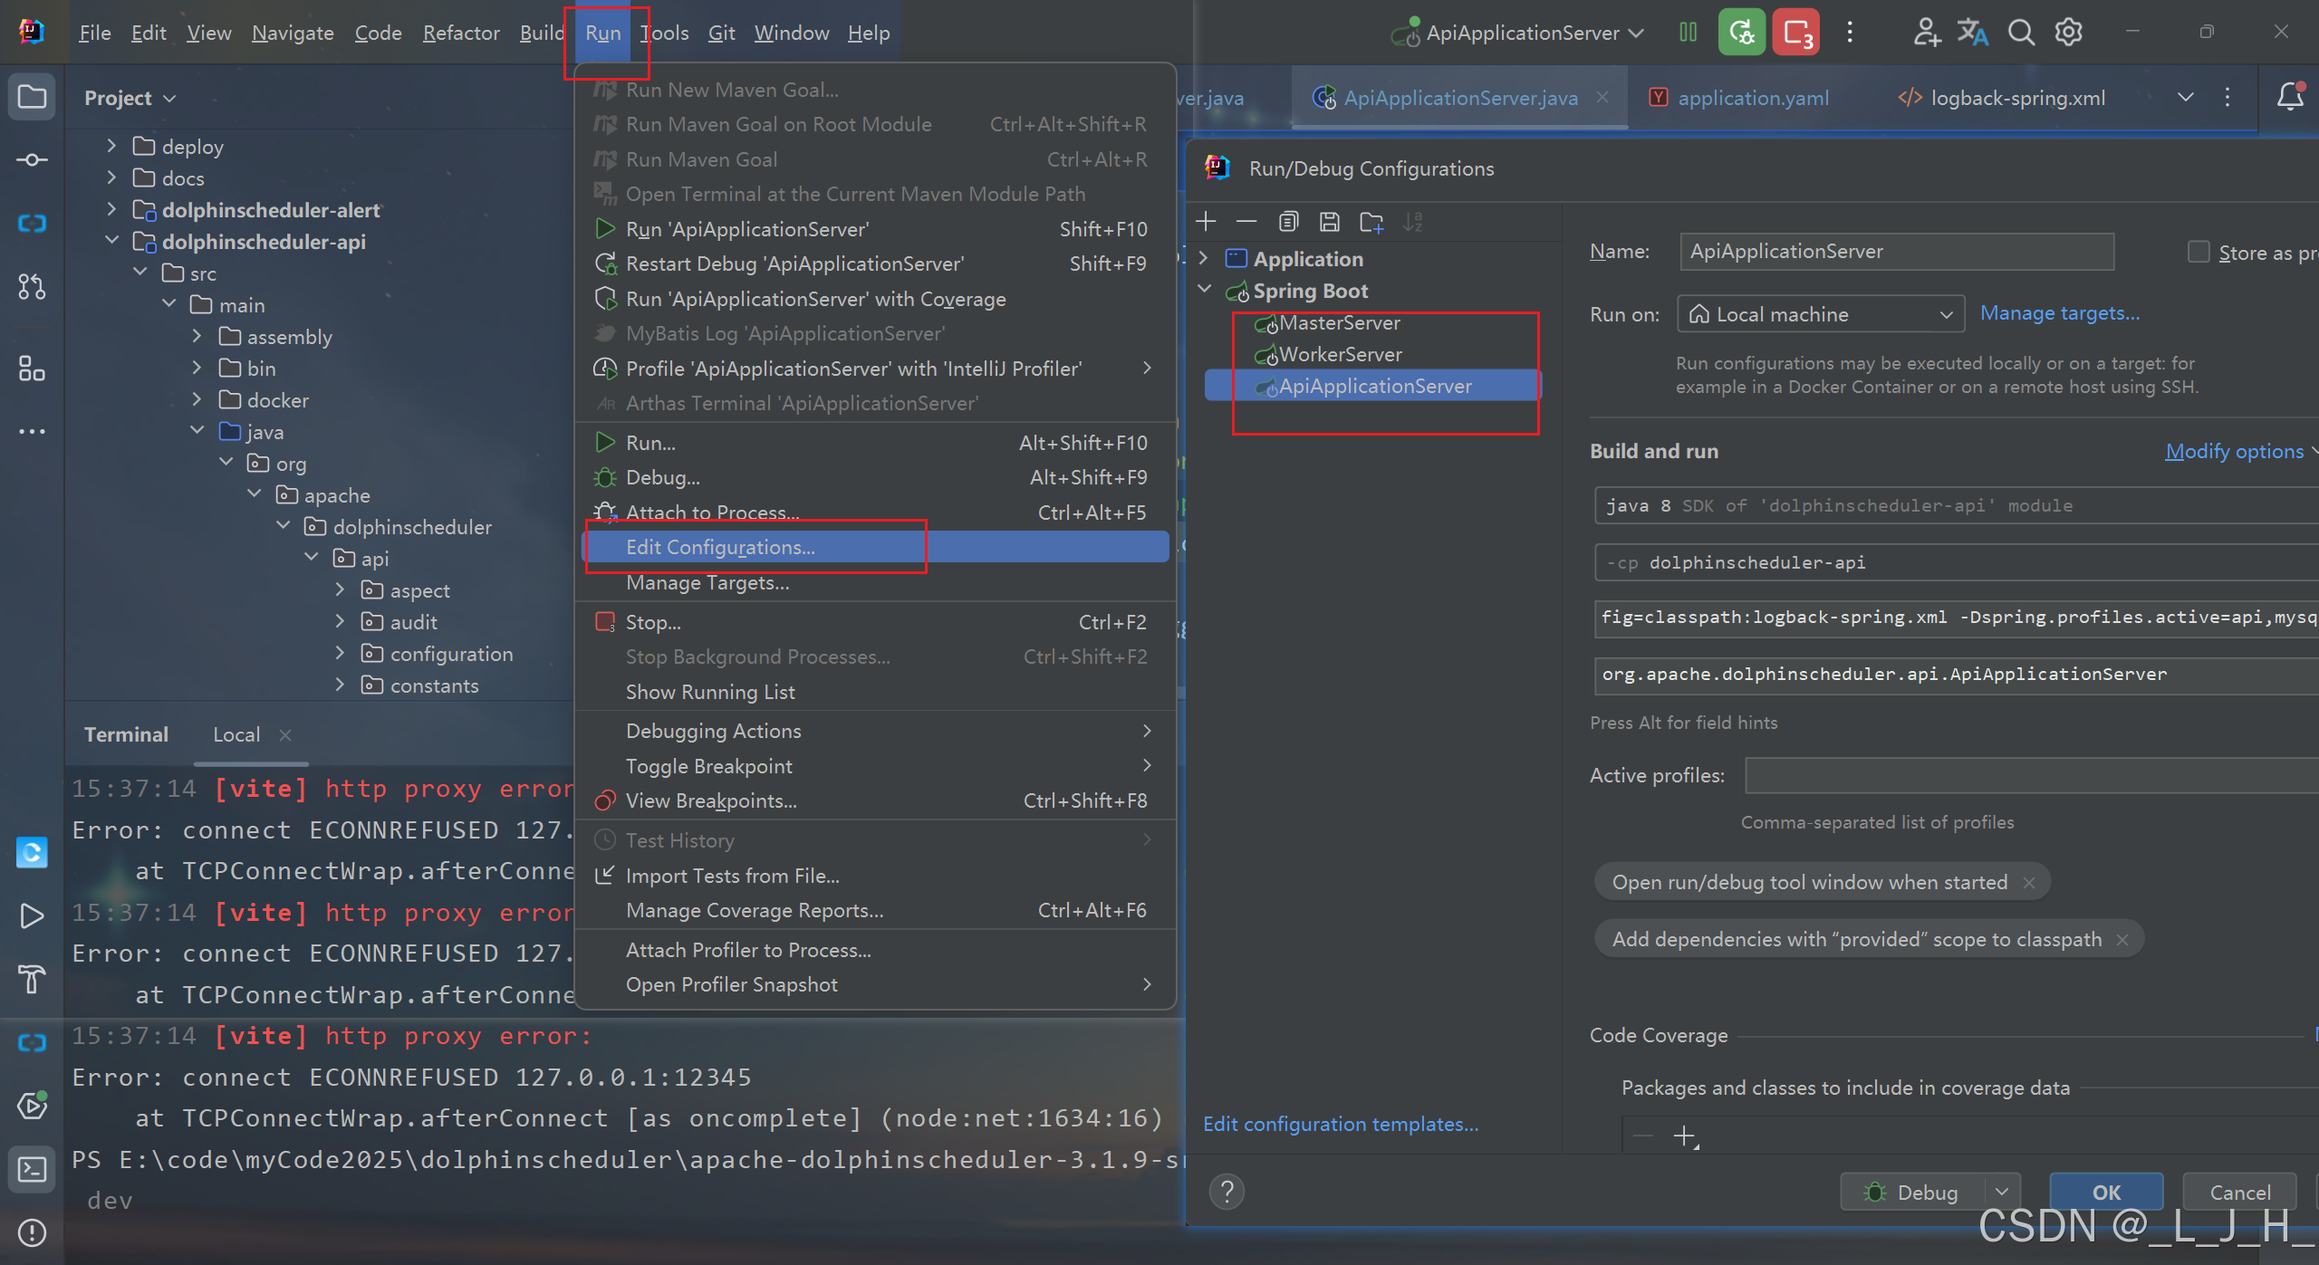
Task: Remove the 'Add dependencies with provided scope' option
Action: 2122,940
